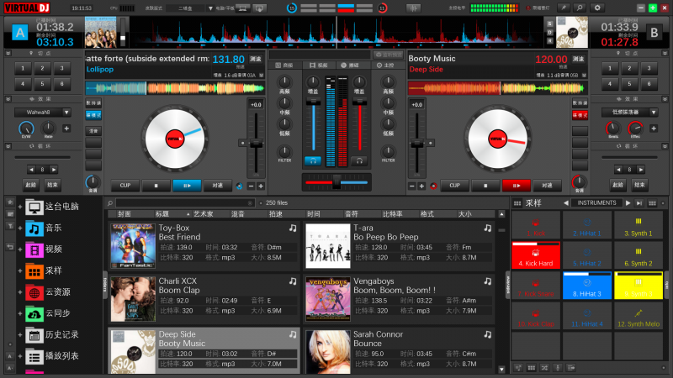
Task: Open the settings gear in top bar
Action: coord(597,8)
